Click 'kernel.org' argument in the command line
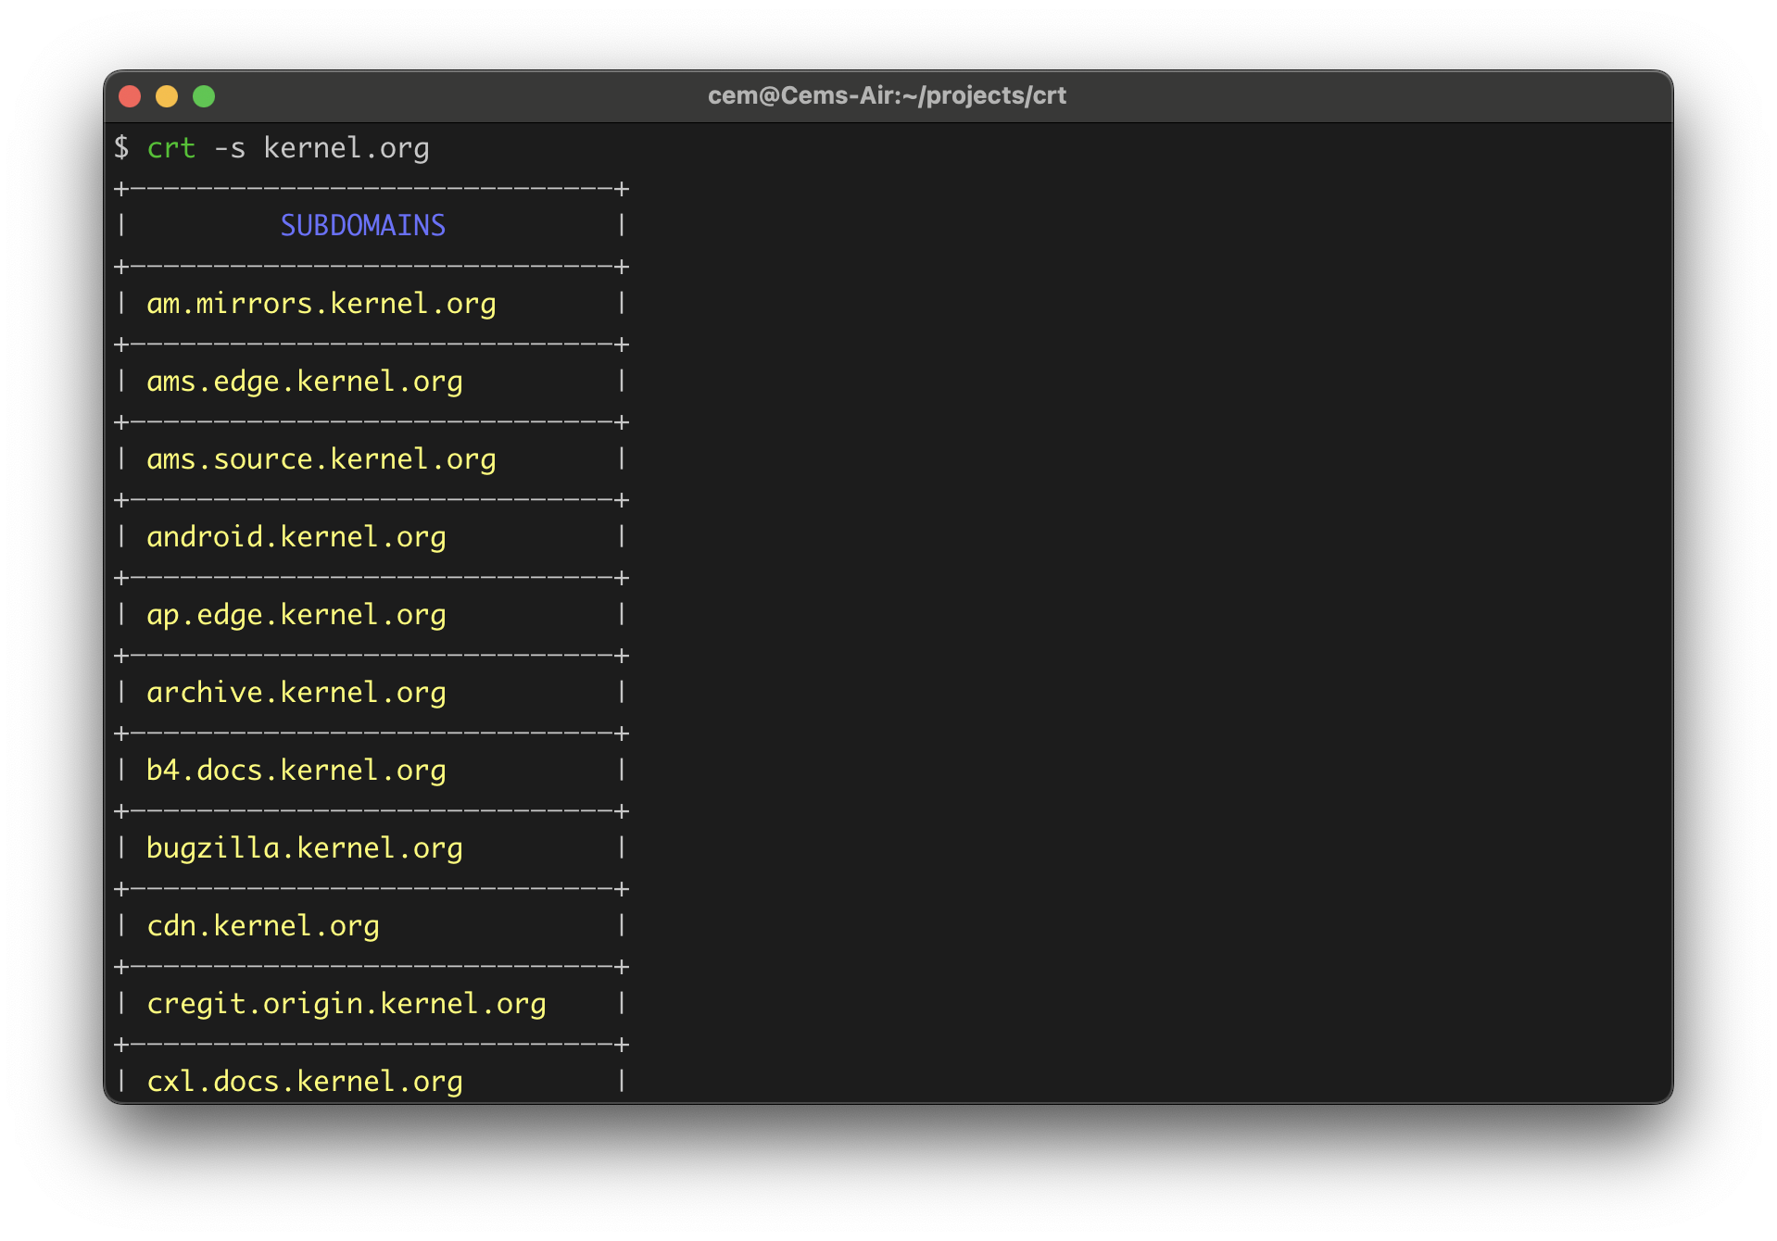 point(347,148)
